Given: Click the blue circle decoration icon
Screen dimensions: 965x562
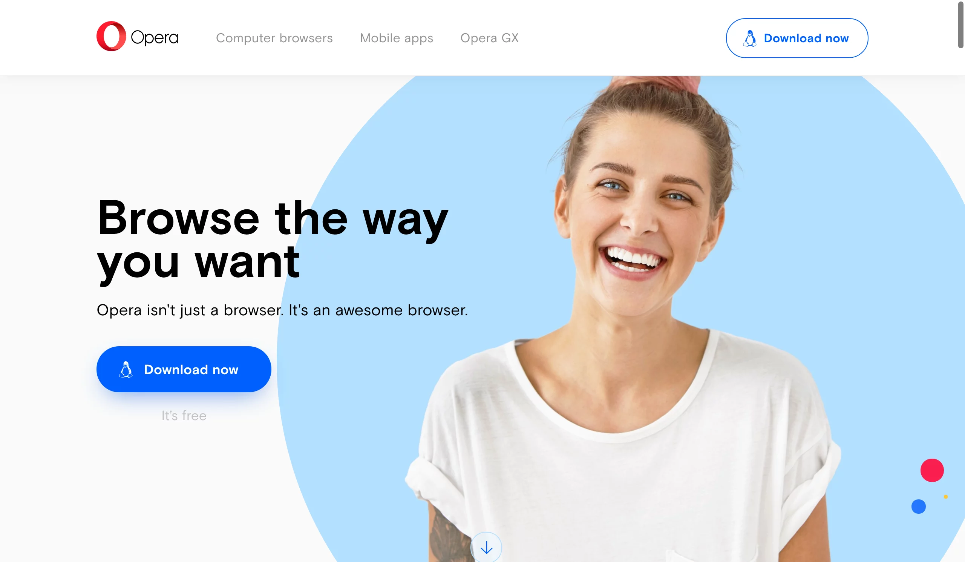Looking at the screenshot, I should 918,507.
